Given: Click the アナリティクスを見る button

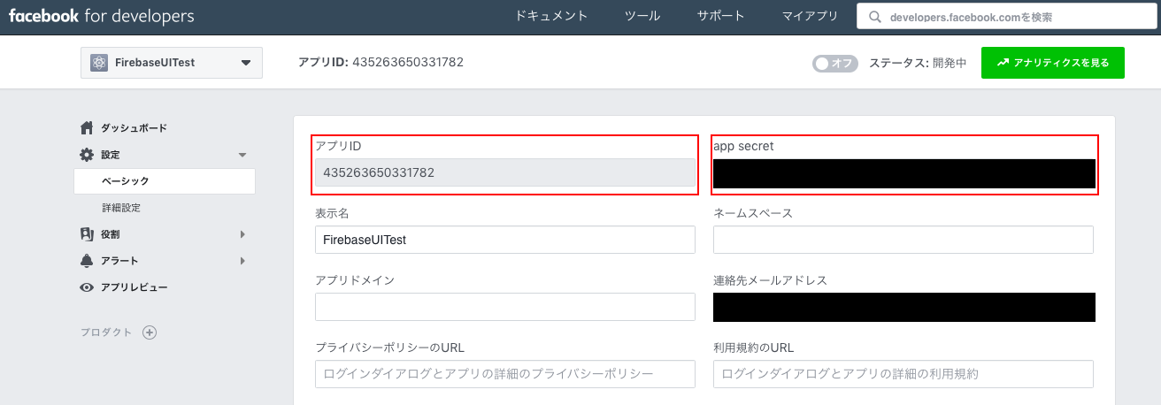Looking at the screenshot, I should click(x=1053, y=63).
